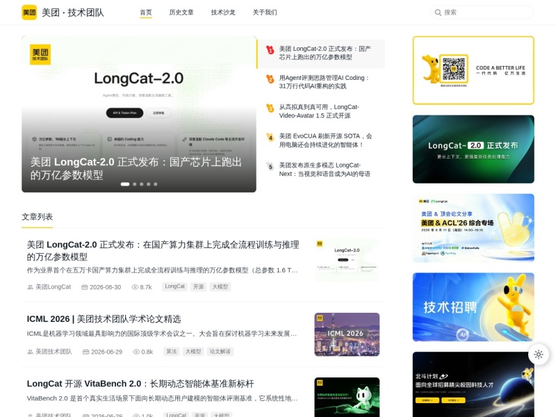Screen dimensions: 556x417
Task: Go to 首页 tab
Action: [146, 13]
